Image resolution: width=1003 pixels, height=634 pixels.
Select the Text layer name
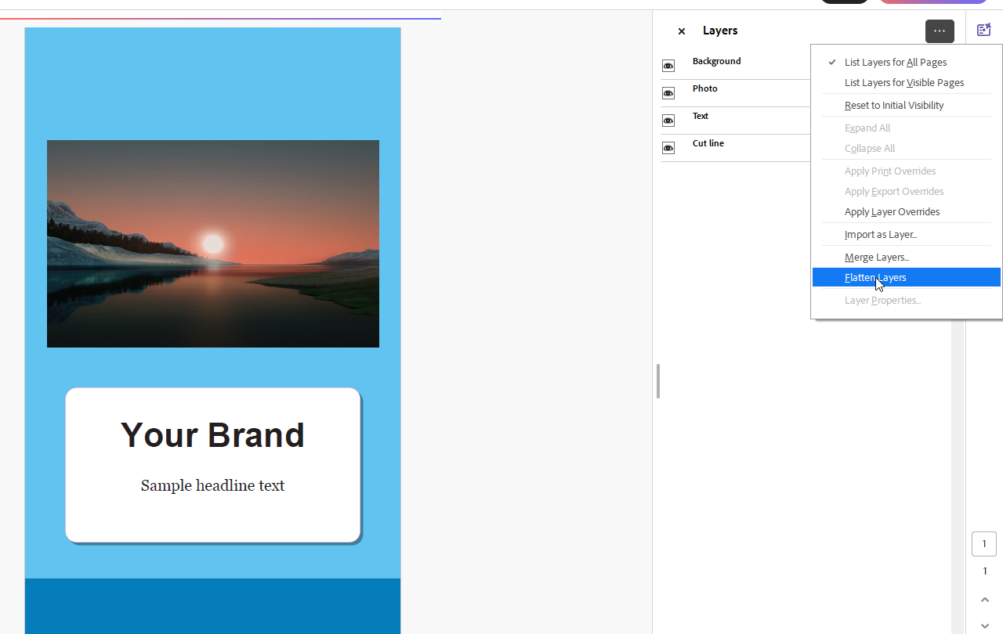click(700, 116)
